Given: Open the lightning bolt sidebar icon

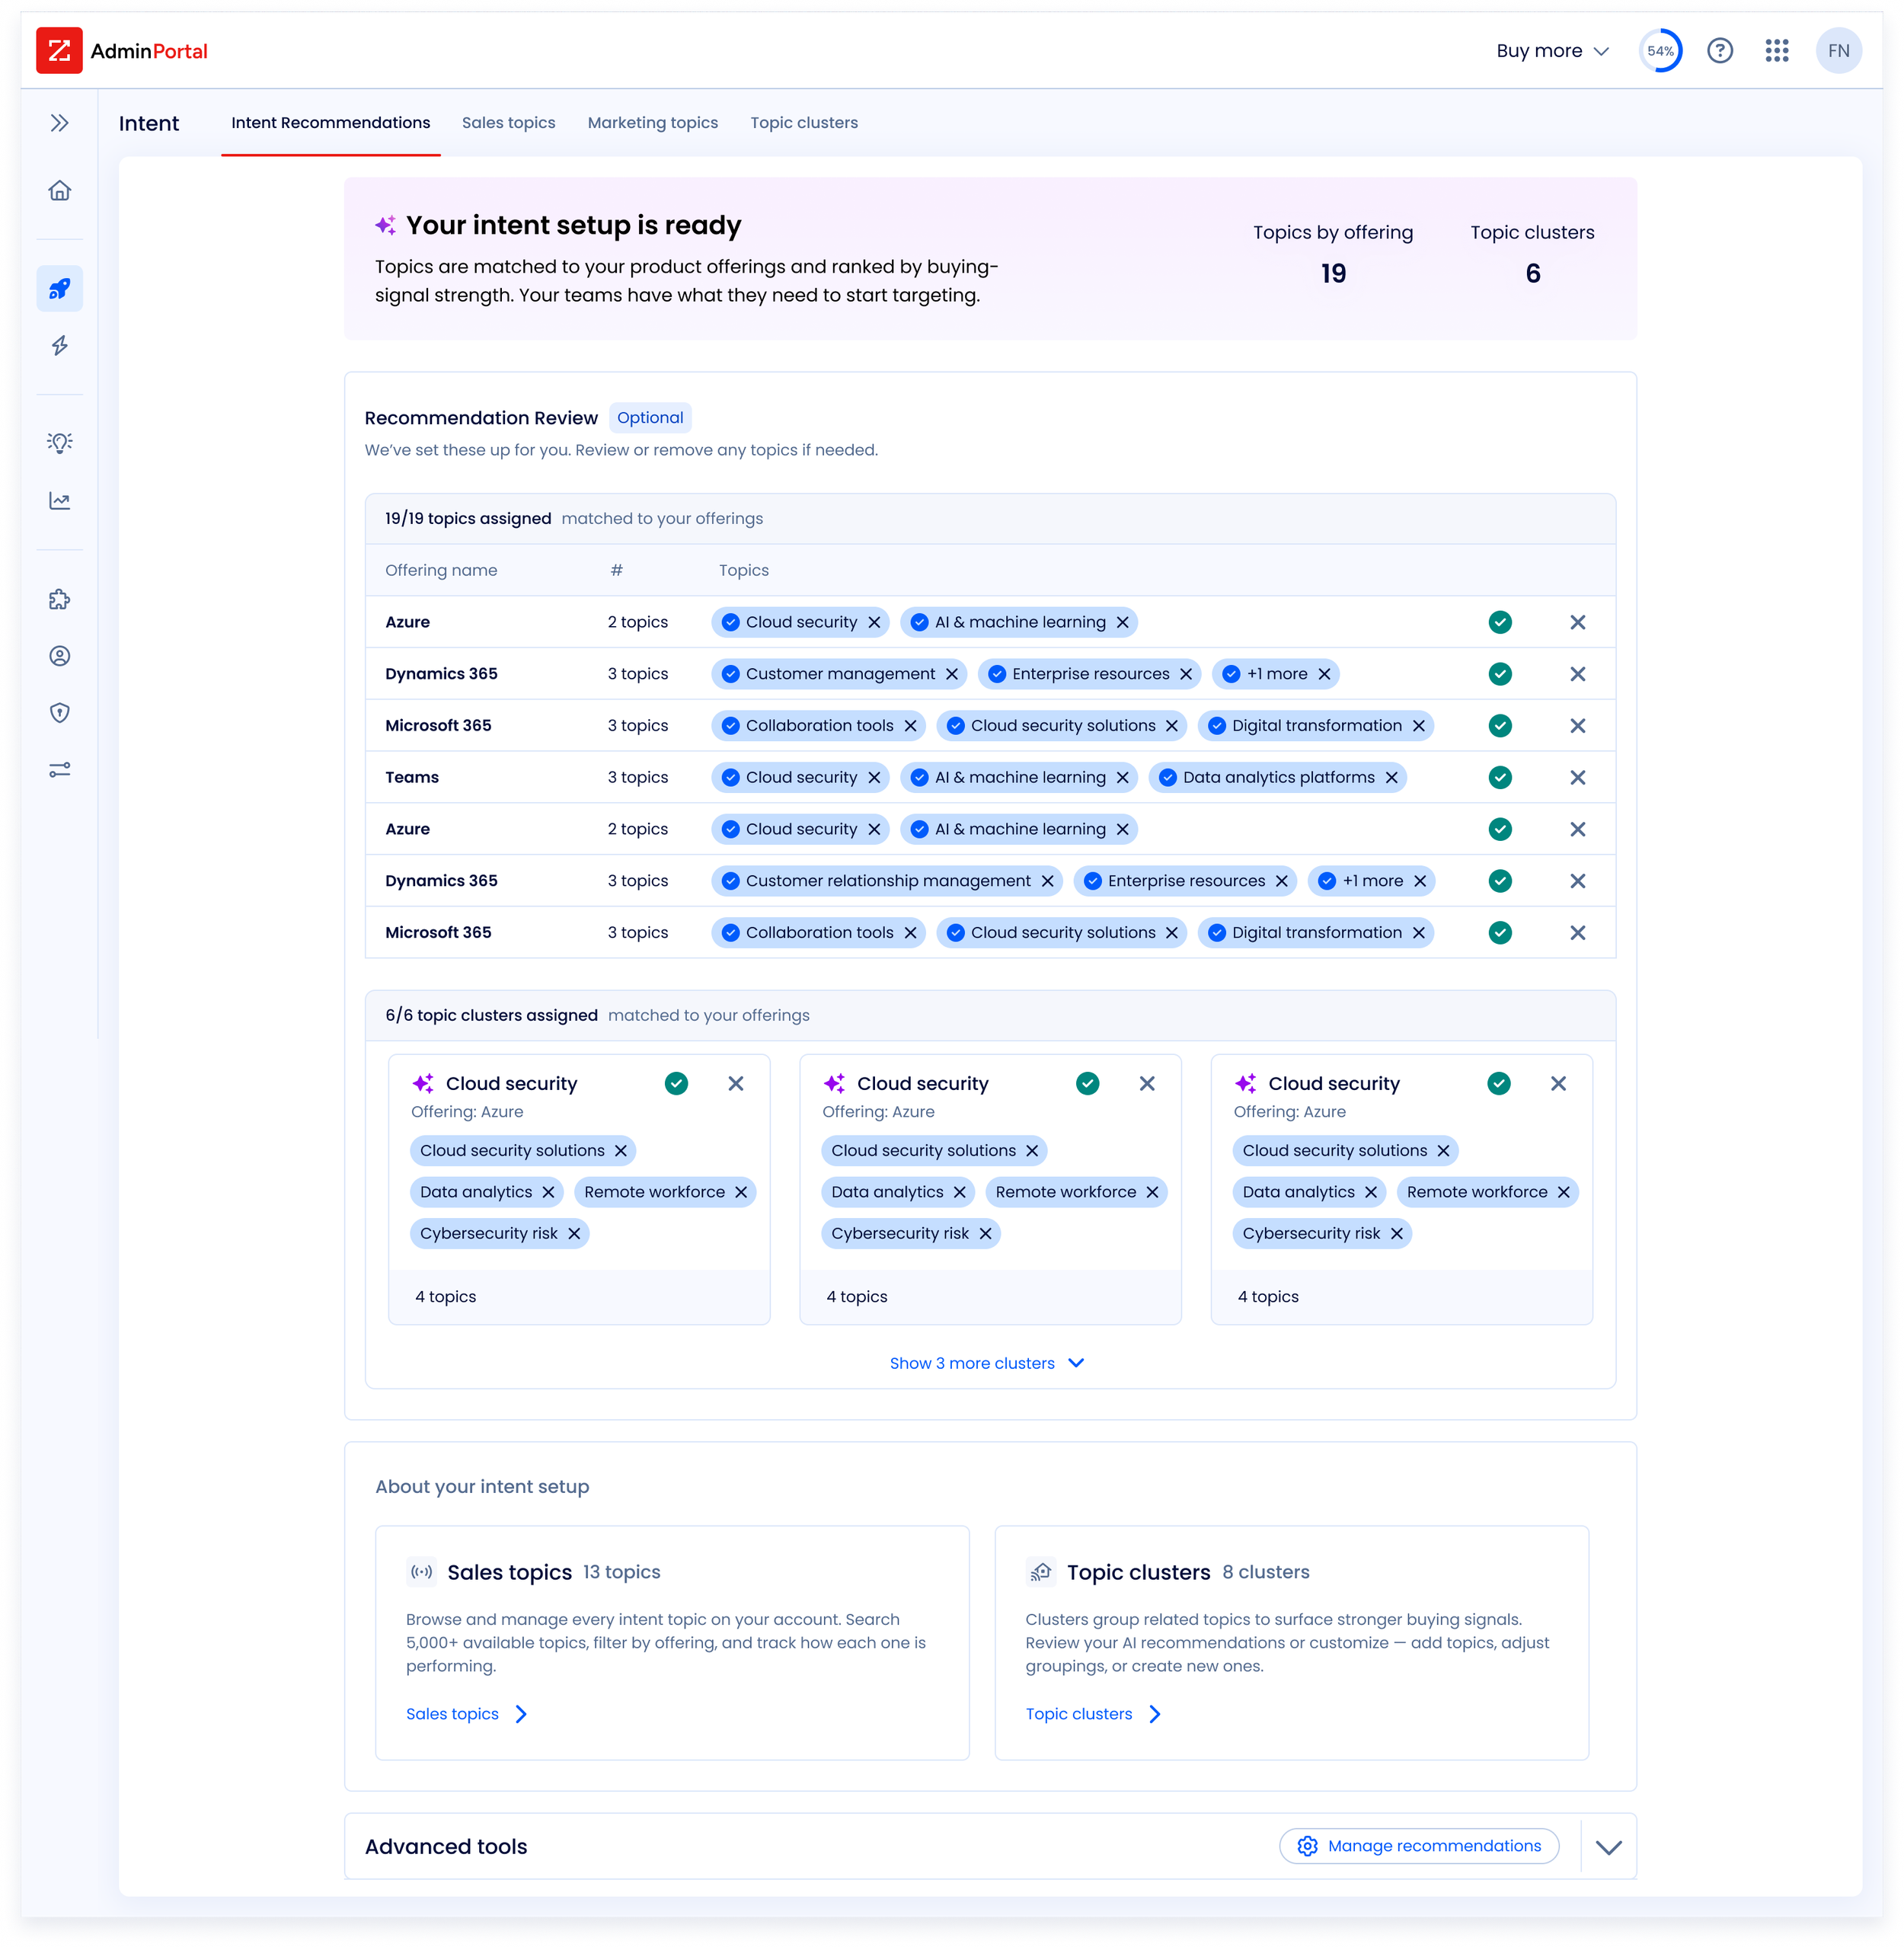Looking at the screenshot, I should pos(60,346).
